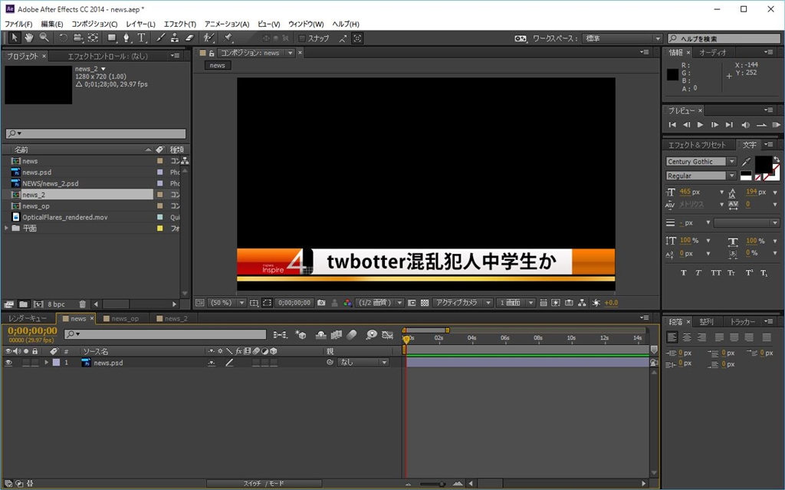Select the Puppet Pin tool

tap(228, 38)
